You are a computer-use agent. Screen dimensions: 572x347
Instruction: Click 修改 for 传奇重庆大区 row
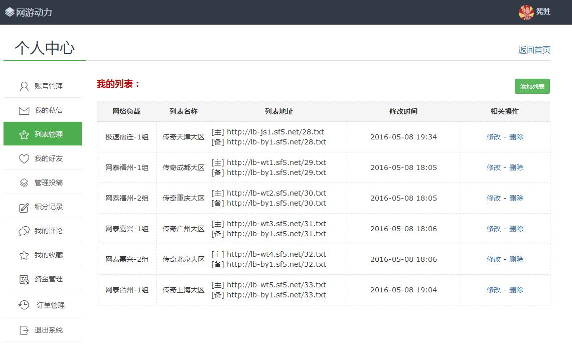point(494,198)
